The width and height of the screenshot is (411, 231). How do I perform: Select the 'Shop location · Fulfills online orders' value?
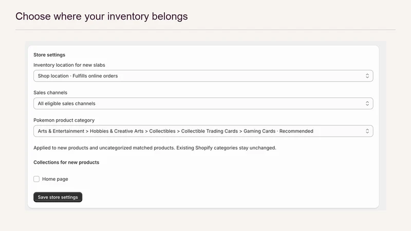78,76
